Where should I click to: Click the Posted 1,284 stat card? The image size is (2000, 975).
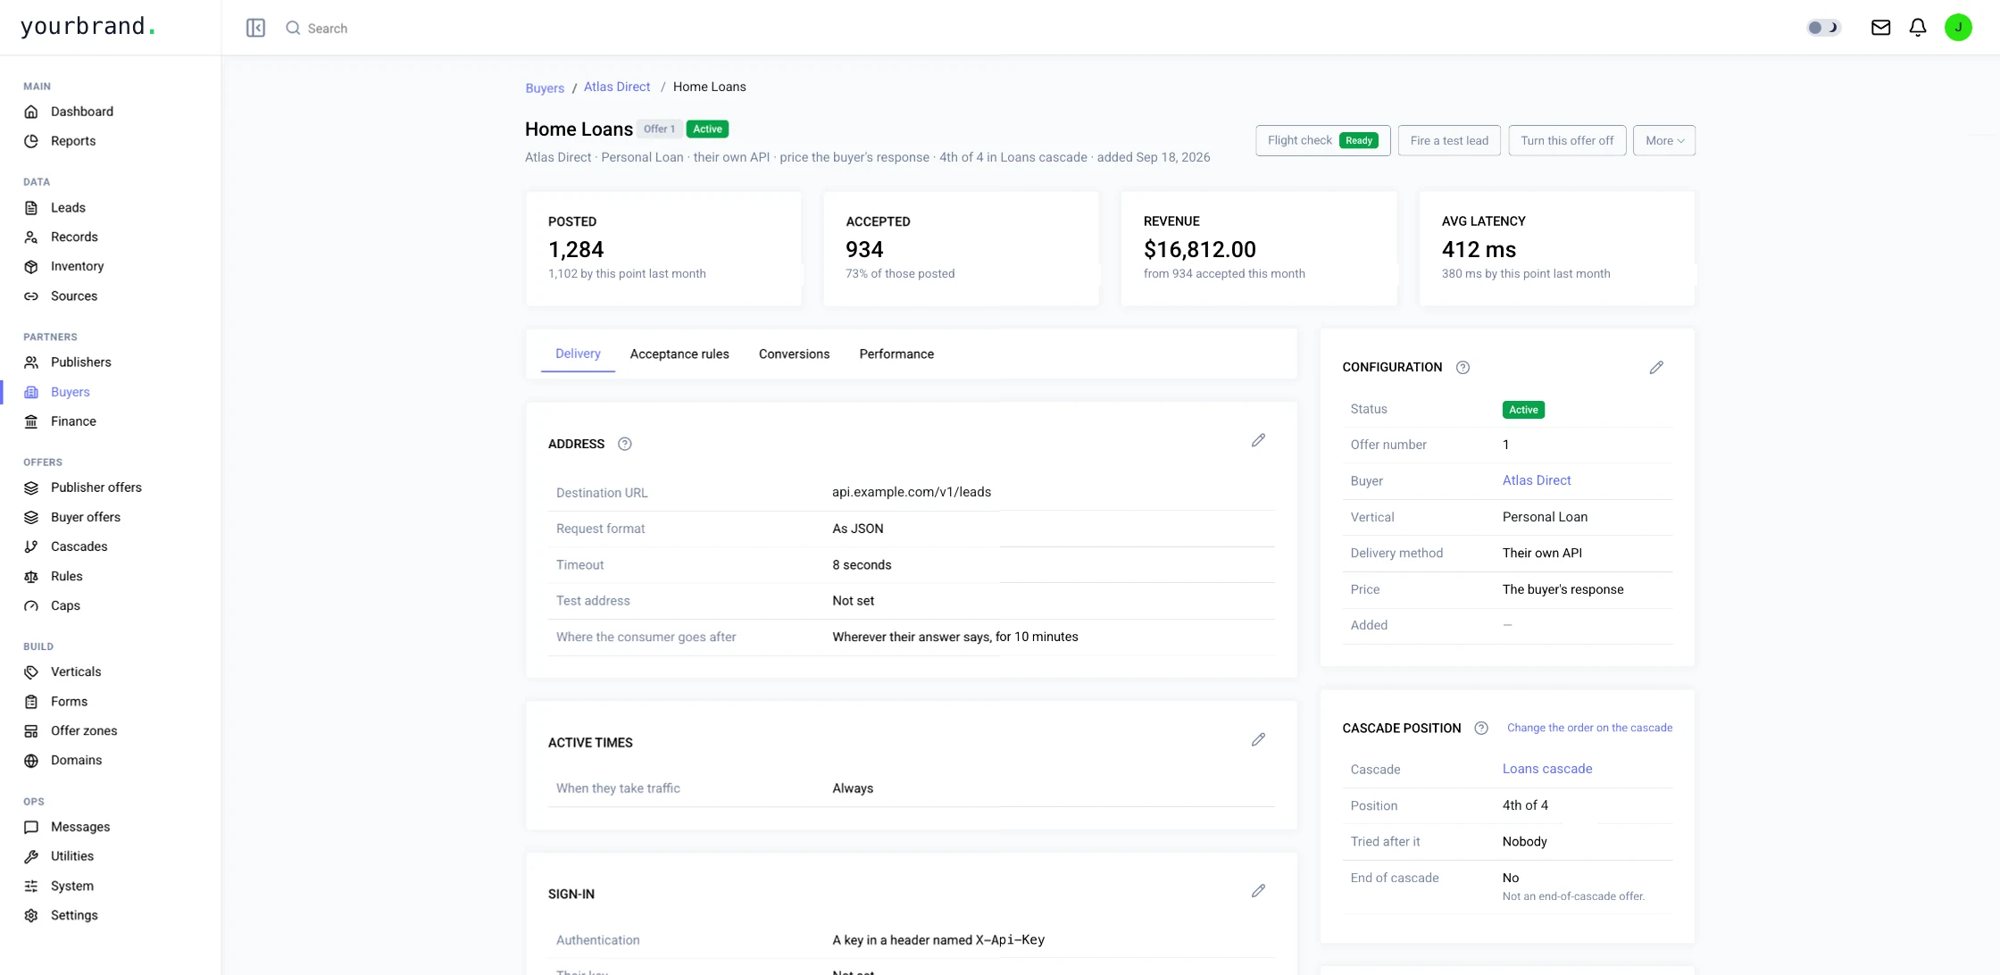pos(663,248)
